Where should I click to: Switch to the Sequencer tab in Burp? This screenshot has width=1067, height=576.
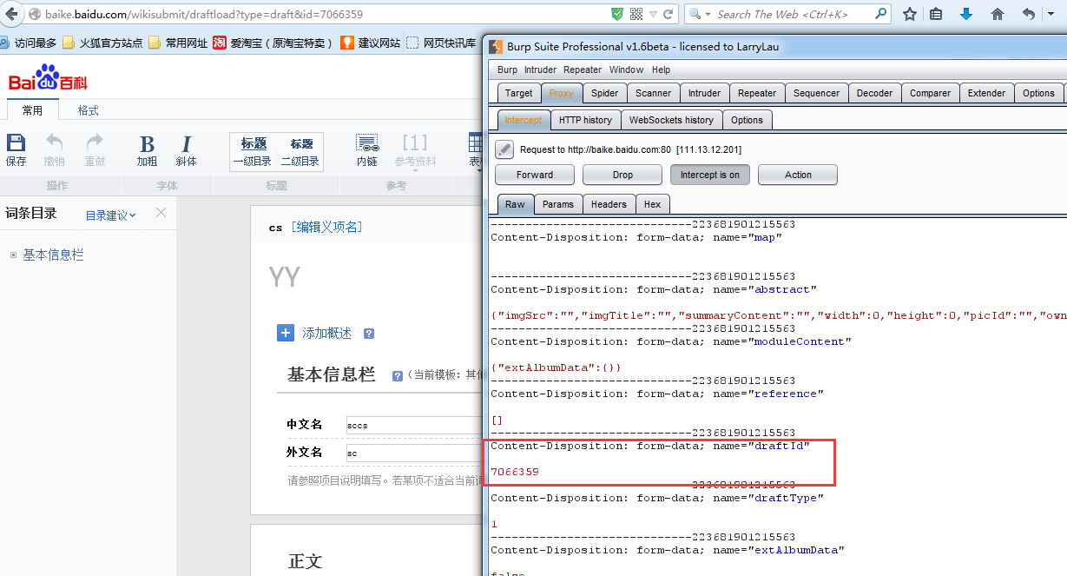click(x=816, y=93)
